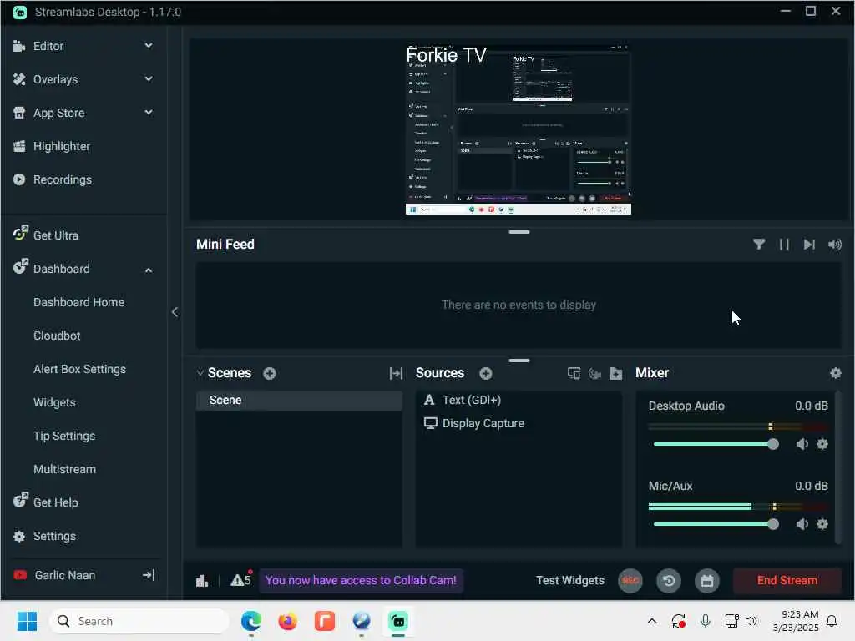Screen dimensions: 855x641
Task: Open Firefox from the taskbar
Action: point(287,621)
